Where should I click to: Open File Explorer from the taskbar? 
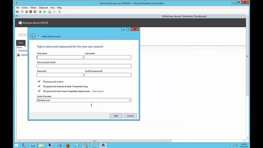coord(42,146)
